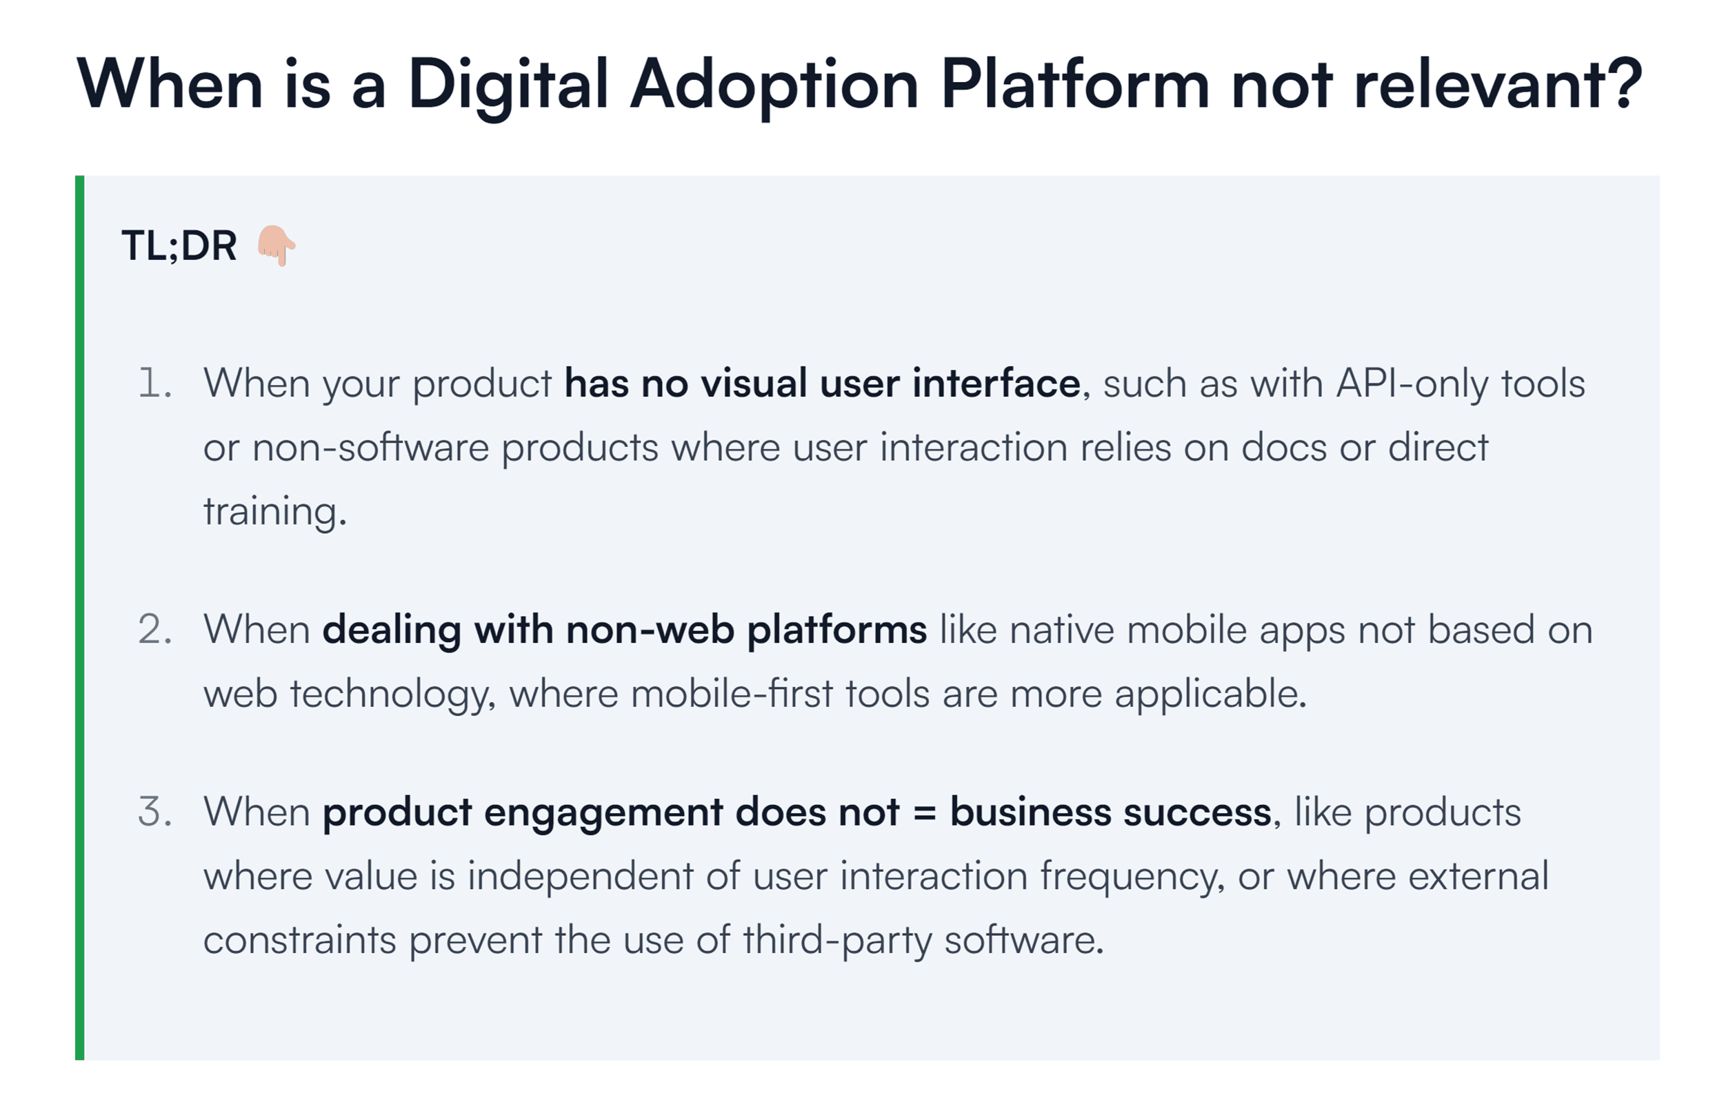Click the green vertical bar of the callout
The image size is (1724, 1118).
tap(80, 617)
